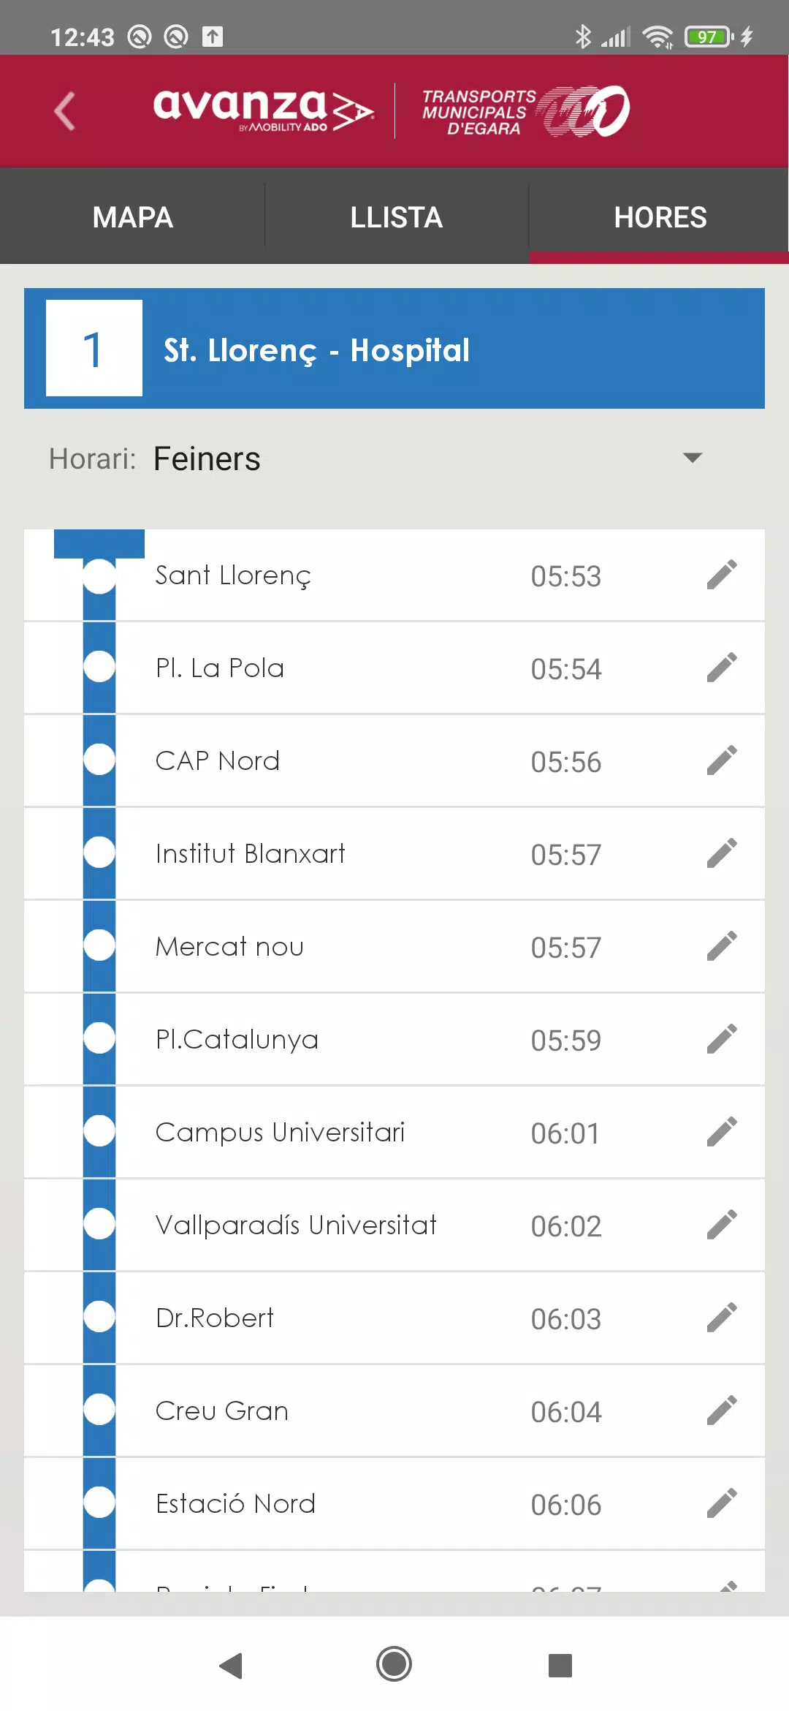Tap the line 1 St. Llorenç - Hospital header

394,348
